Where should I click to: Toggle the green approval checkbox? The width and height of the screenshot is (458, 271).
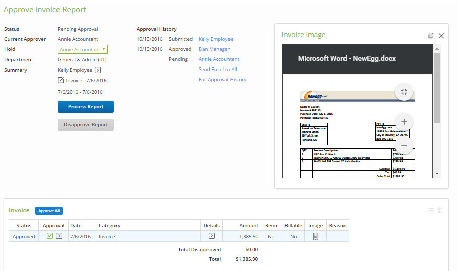coord(50,236)
